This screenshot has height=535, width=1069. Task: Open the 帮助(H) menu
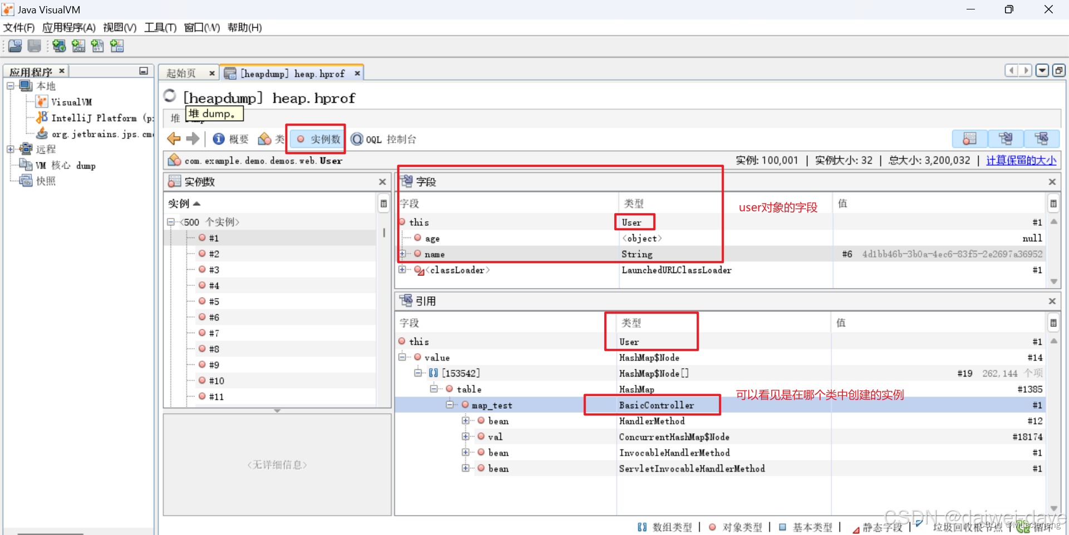[244, 27]
